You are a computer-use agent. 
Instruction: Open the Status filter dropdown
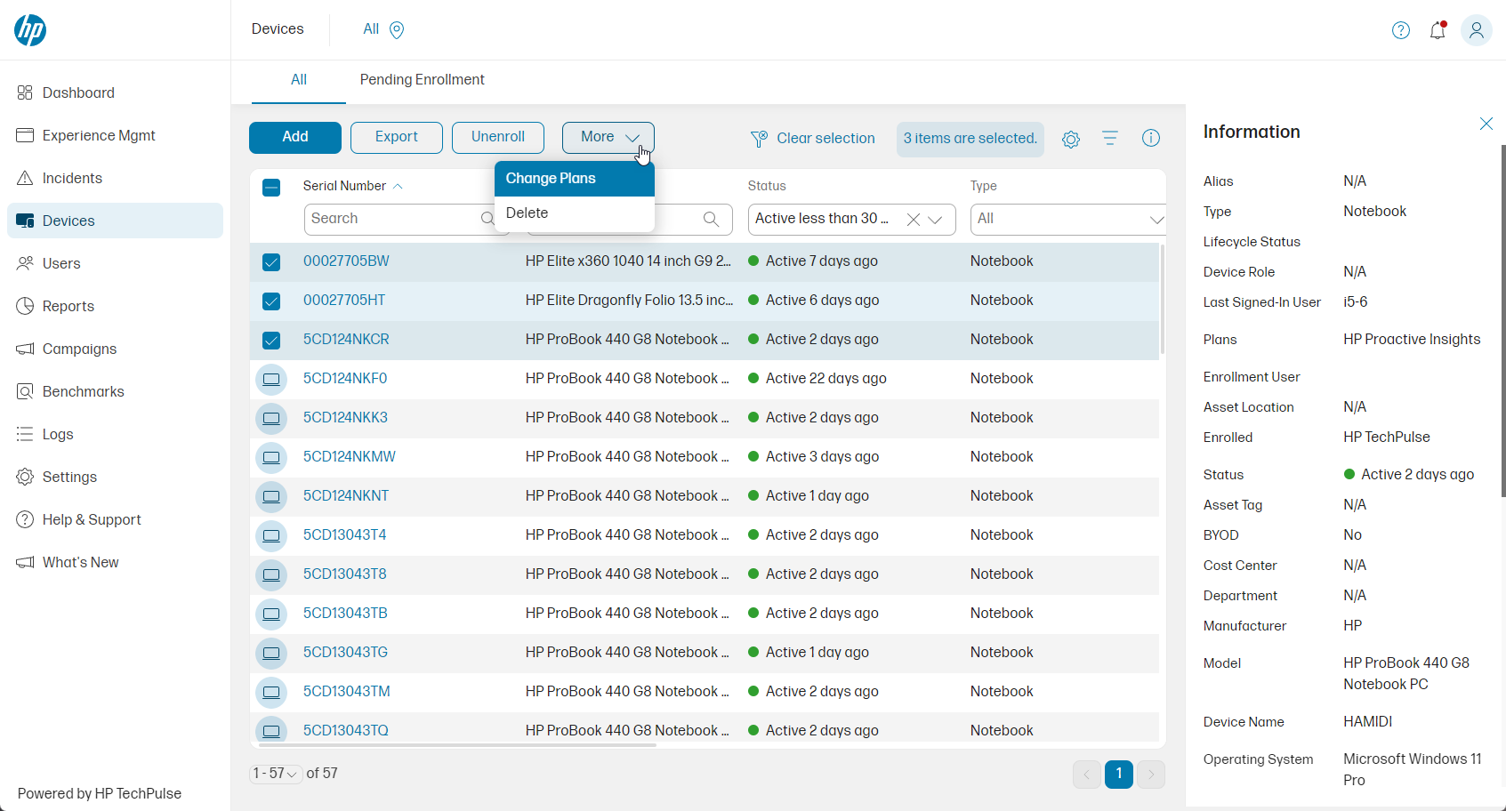point(936,219)
